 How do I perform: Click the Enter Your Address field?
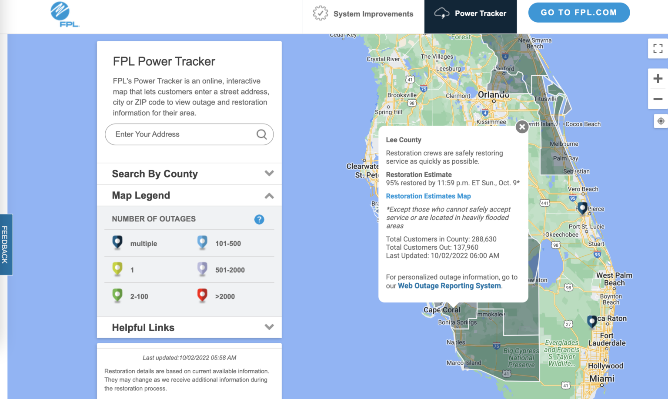pos(189,134)
